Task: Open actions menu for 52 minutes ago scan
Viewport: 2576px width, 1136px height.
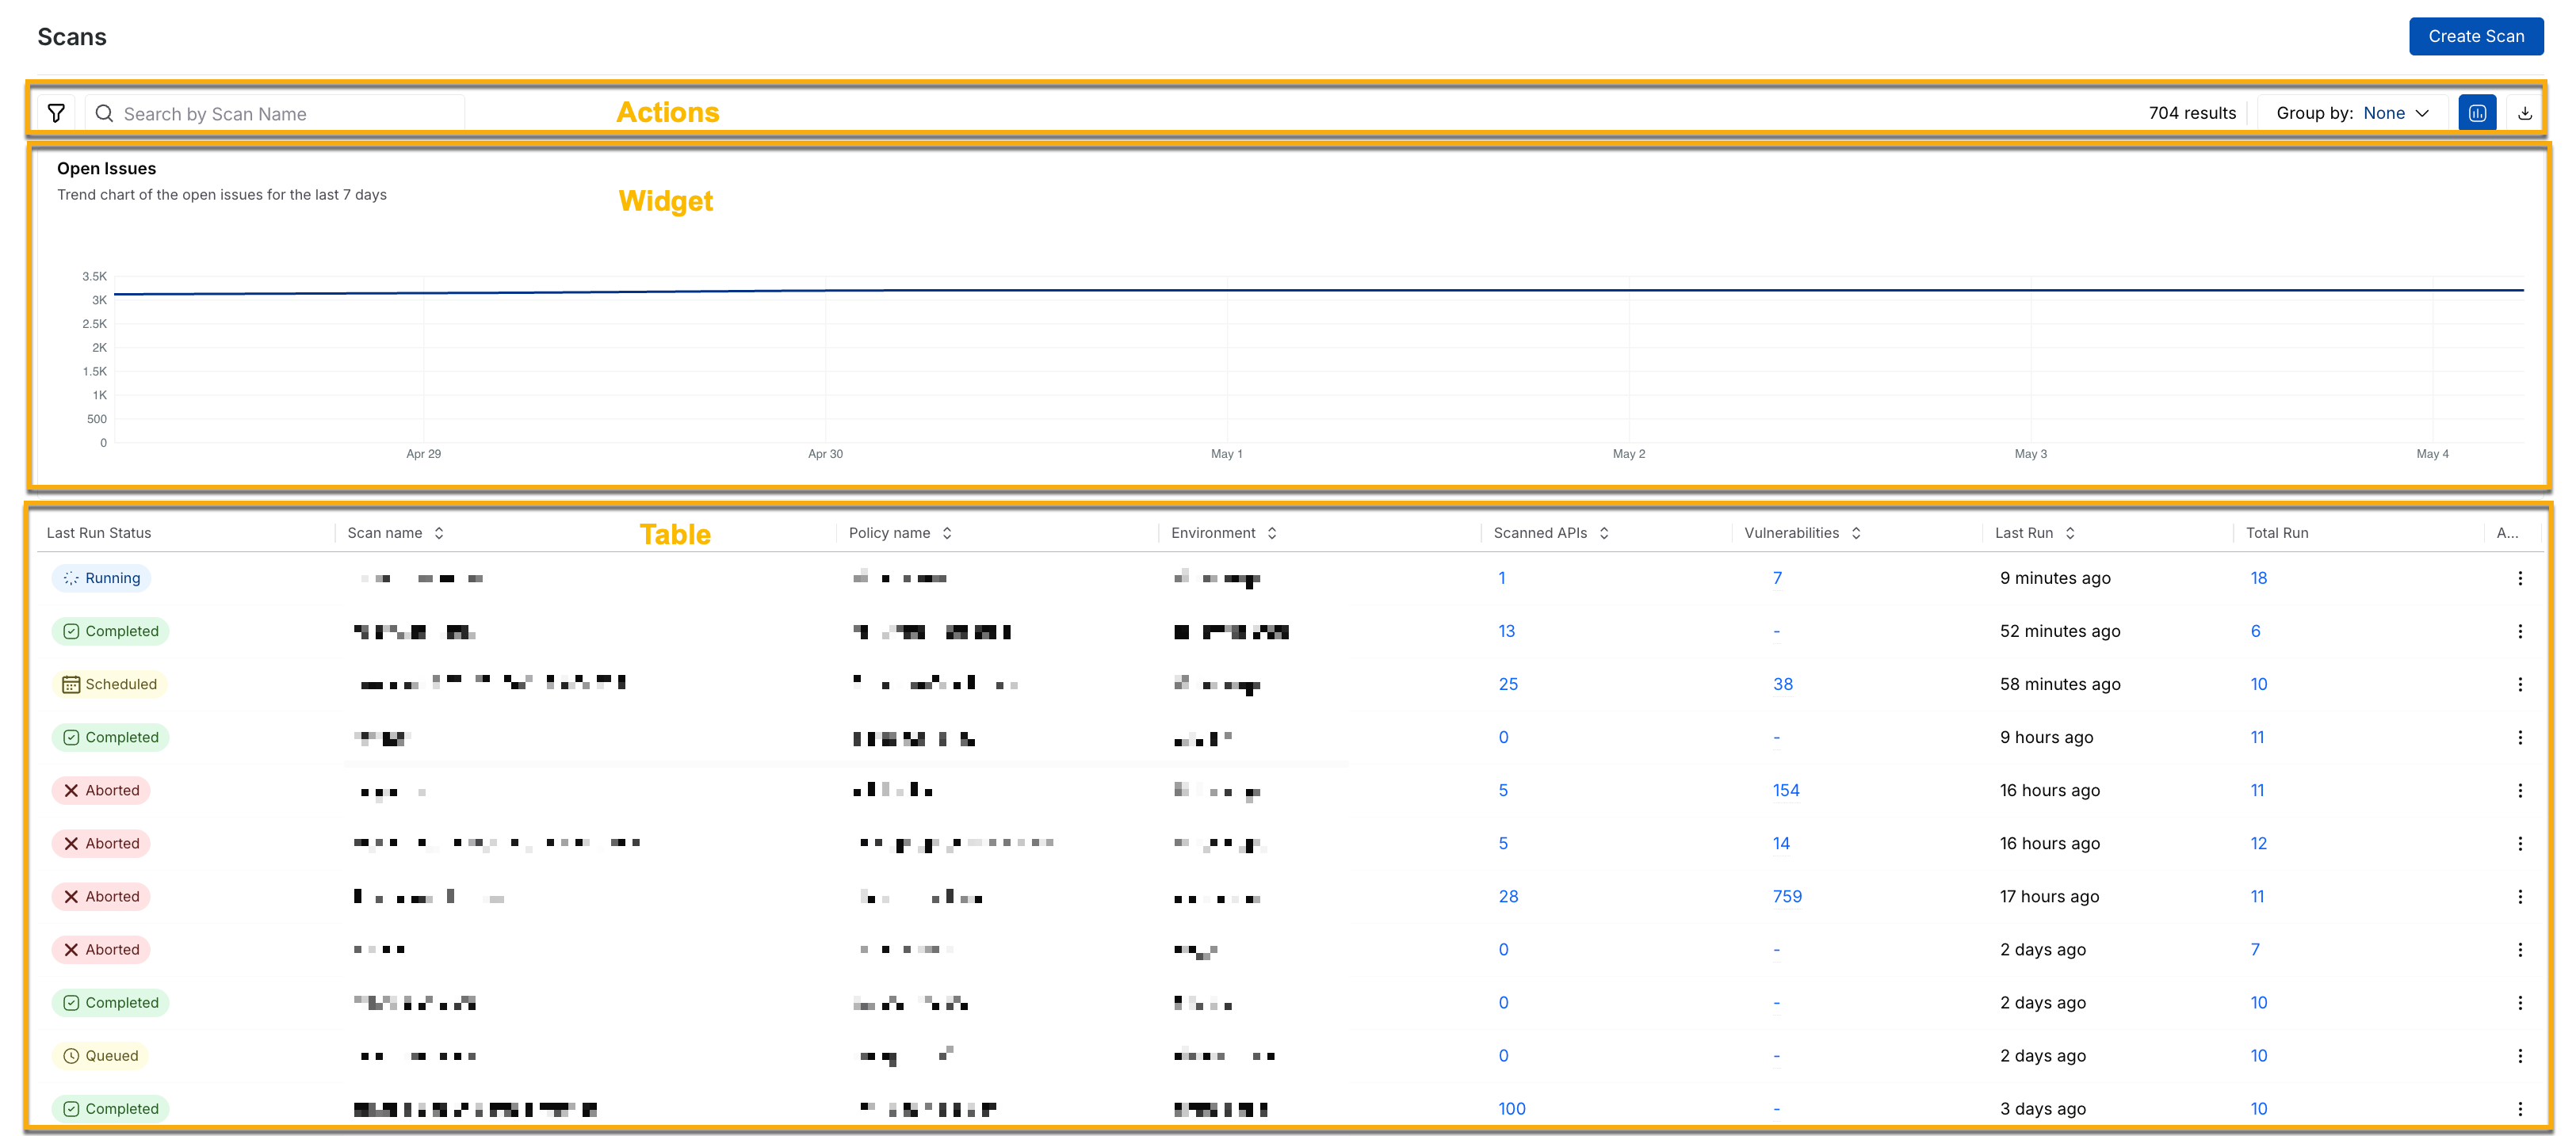Action: click(2520, 631)
